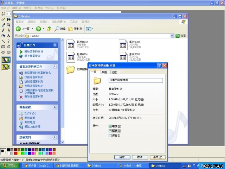The image size is (225, 169).
Task: Choose the opaque selection mode option in Paint
Action: tap(6, 60)
